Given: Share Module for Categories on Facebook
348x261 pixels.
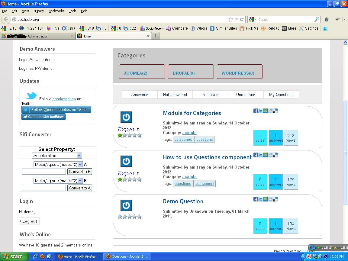Looking at the screenshot, I should click(256, 111).
